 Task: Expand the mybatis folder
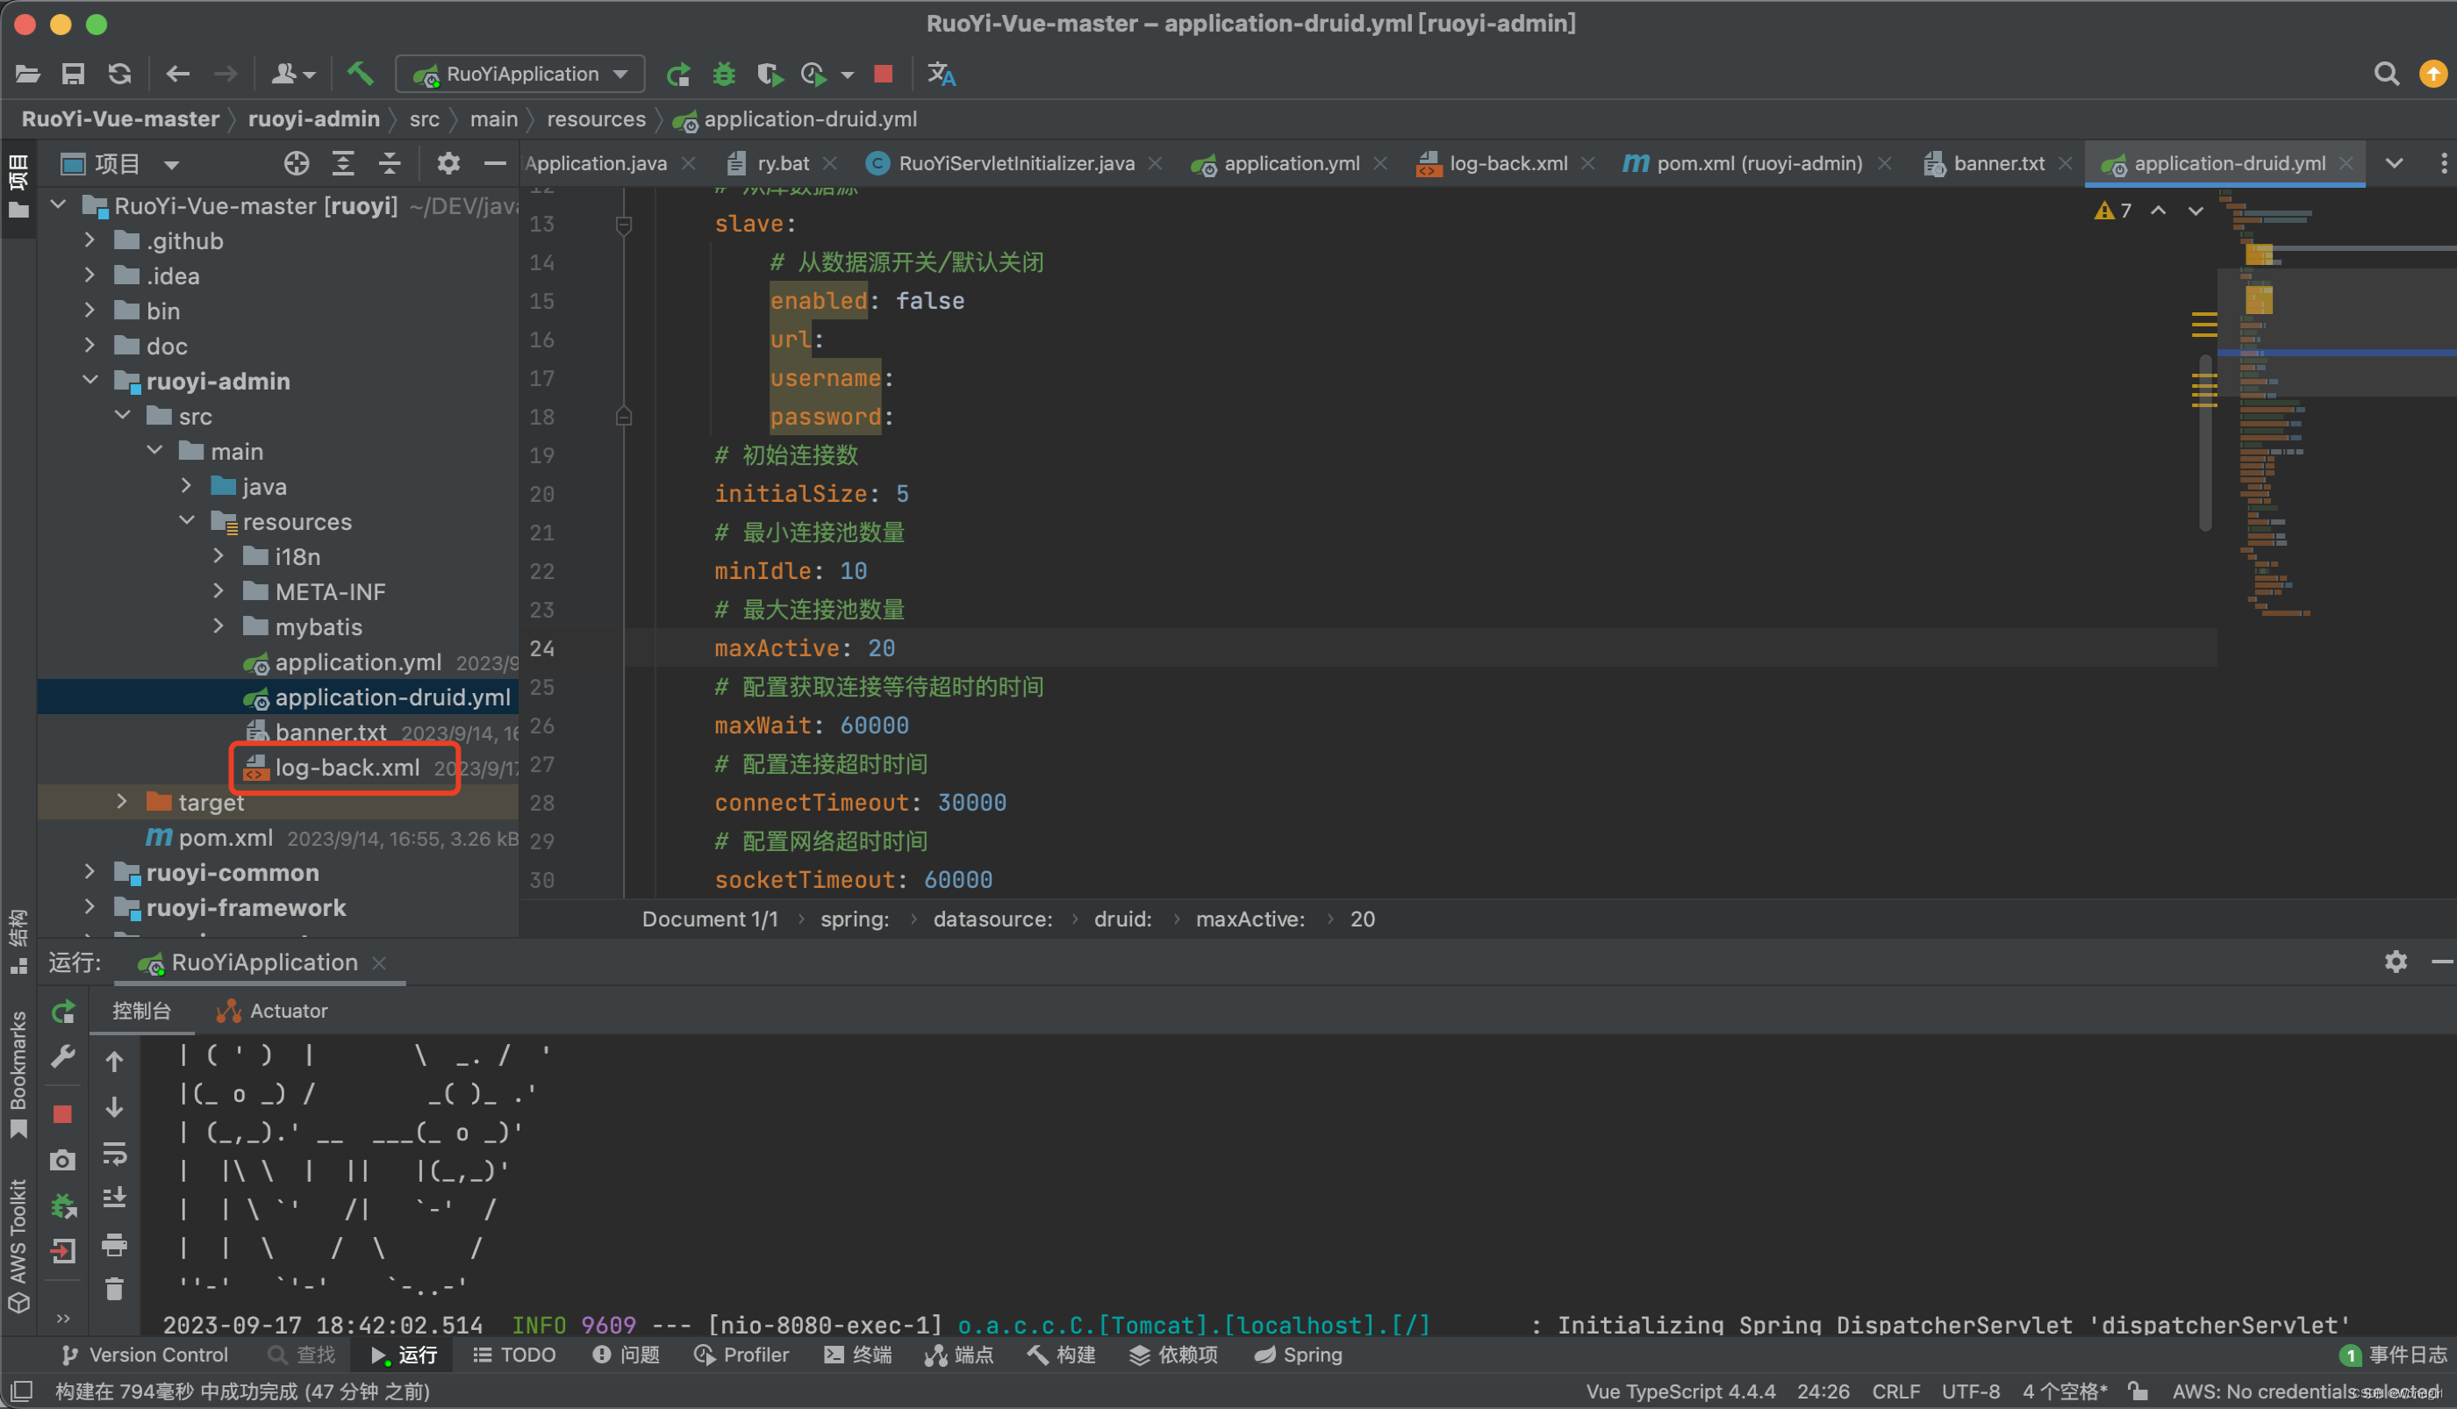point(218,626)
